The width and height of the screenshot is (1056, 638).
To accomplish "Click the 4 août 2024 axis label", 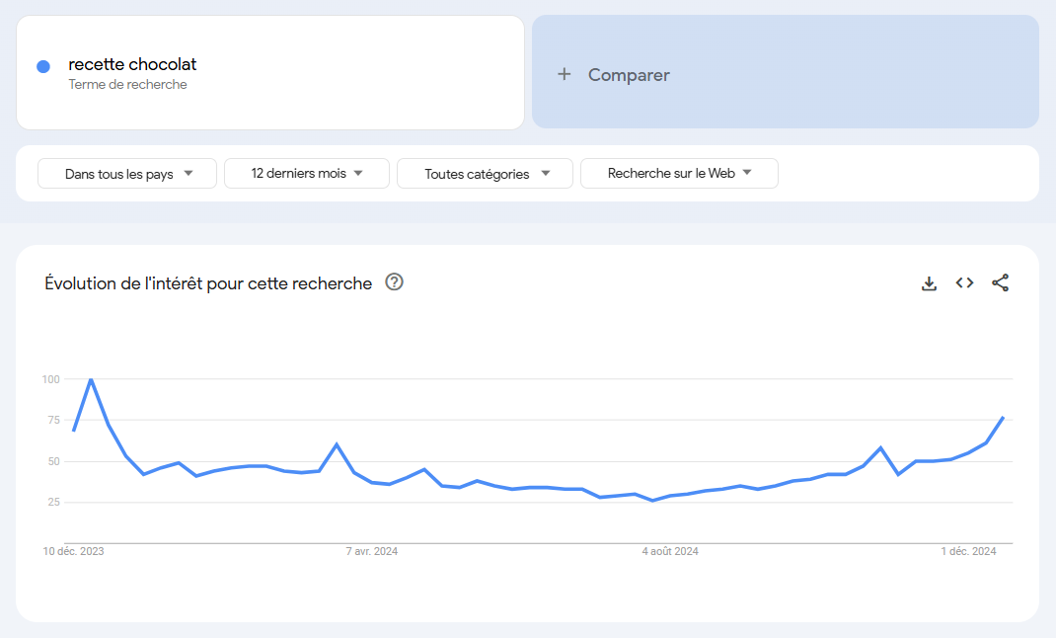I will 670,551.
